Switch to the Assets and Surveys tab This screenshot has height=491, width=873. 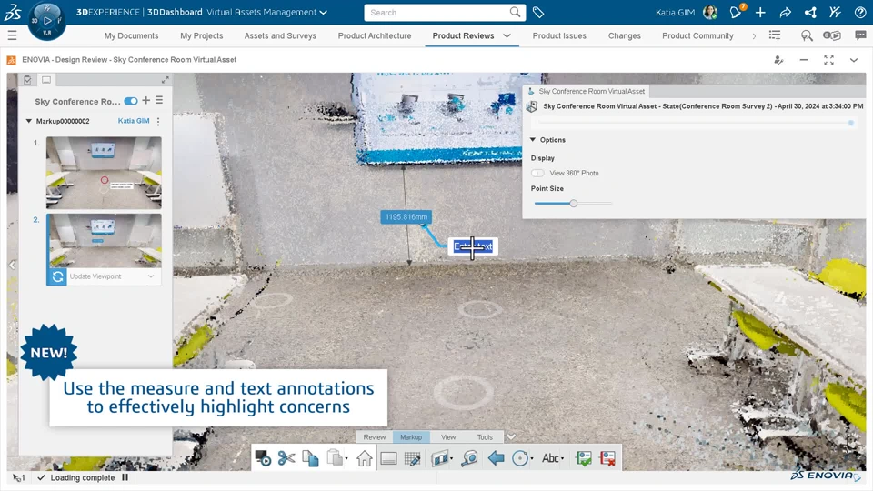[280, 35]
